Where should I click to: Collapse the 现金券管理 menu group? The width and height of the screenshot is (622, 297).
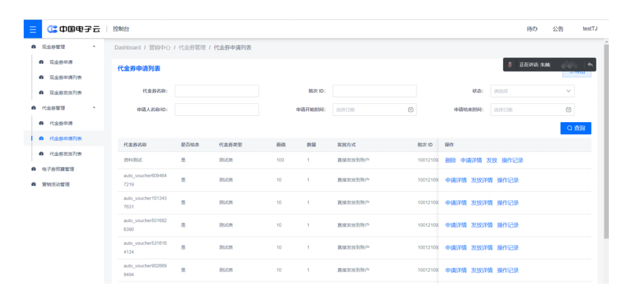coord(94,47)
